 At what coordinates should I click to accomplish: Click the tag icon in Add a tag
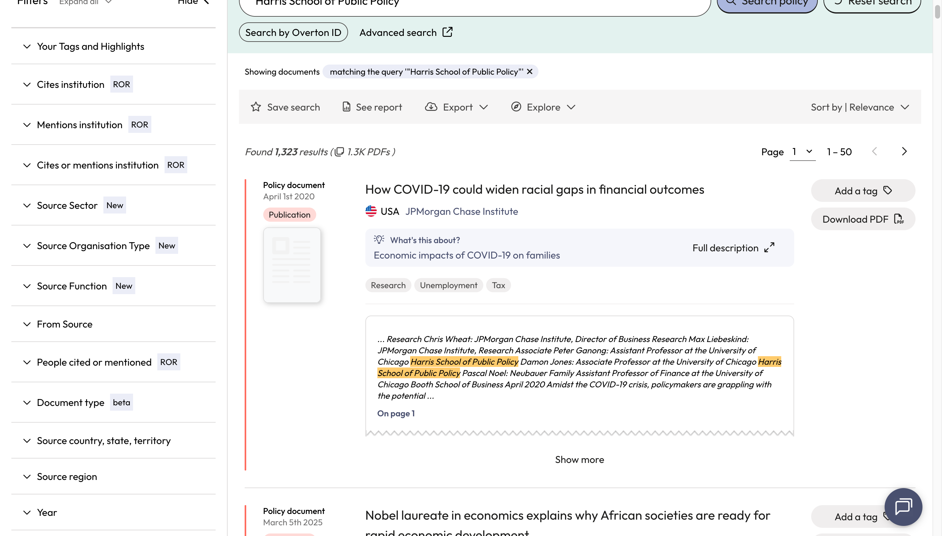click(887, 190)
